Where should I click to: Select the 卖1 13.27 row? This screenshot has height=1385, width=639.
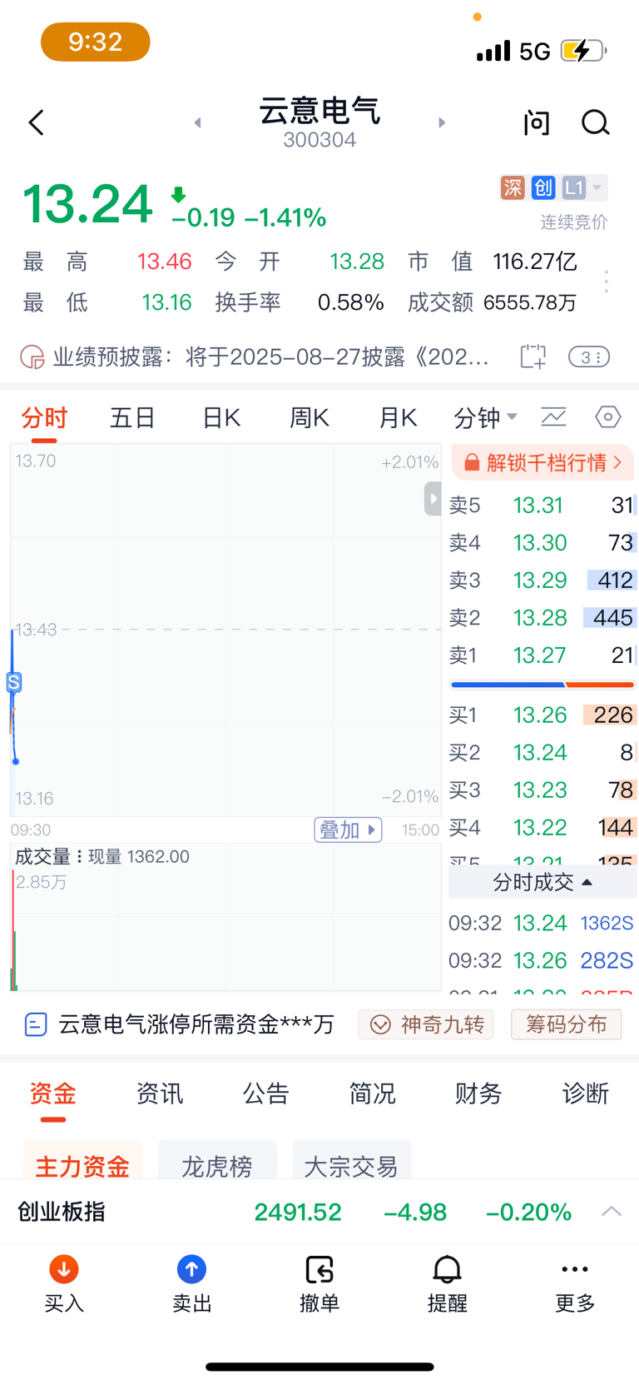pyautogui.click(x=542, y=655)
